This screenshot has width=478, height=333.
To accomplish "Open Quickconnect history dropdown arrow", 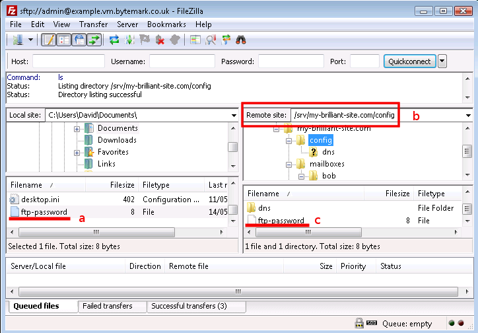I will coord(442,61).
